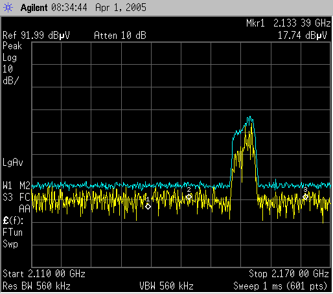
Task: Click the 17.74 dBµV marker amplitude readout
Action: click(302, 35)
